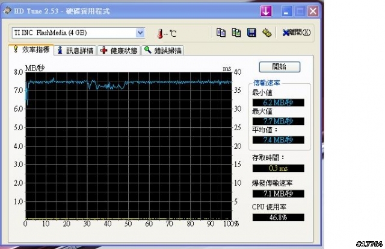Click the copy screenshot to clipboard icon
Image resolution: width=385 pixels, height=249 pixels.
[x=236, y=33]
